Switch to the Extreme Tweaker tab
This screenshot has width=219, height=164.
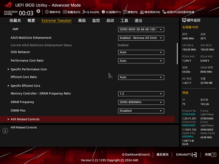pyautogui.click(x=56, y=20)
